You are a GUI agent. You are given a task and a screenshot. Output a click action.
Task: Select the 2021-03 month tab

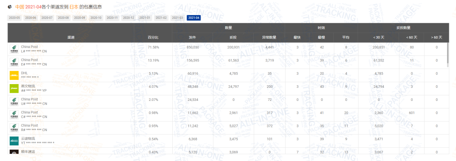pos(177,18)
